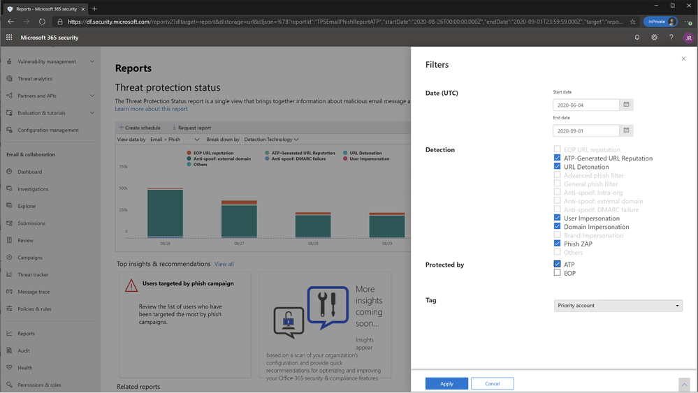Uncheck User Impersonation filter
Viewport: 698px width, 393px height.
(557, 218)
